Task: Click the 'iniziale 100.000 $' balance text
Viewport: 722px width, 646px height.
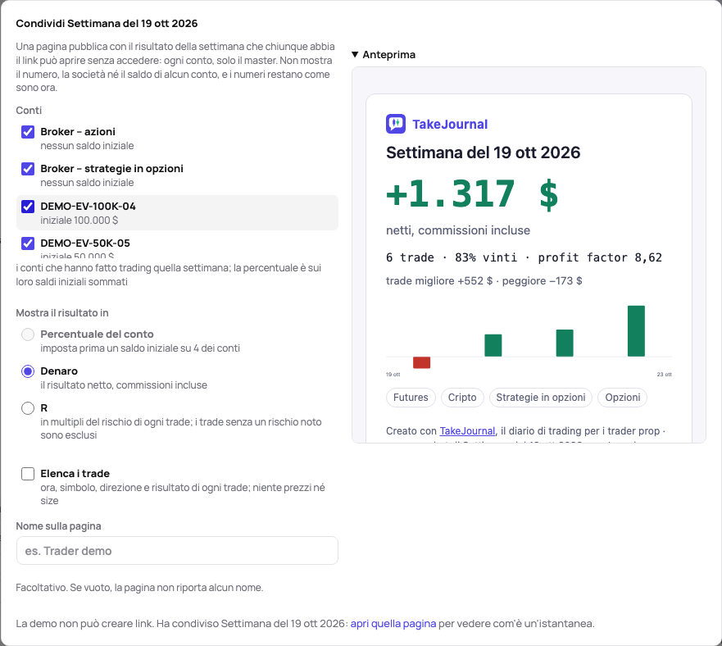Action: tap(79, 221)
